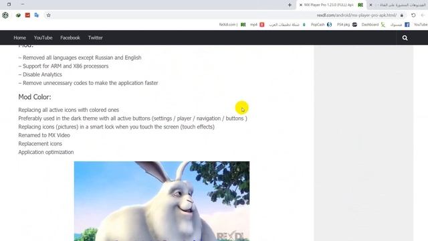Click 'Remove unnecessary codes' line
Image resolution: width=428 pixels, height=241 pixels.
88,83
